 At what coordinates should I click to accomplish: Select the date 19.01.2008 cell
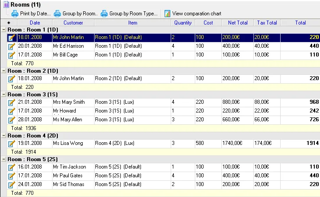(35, 143)
